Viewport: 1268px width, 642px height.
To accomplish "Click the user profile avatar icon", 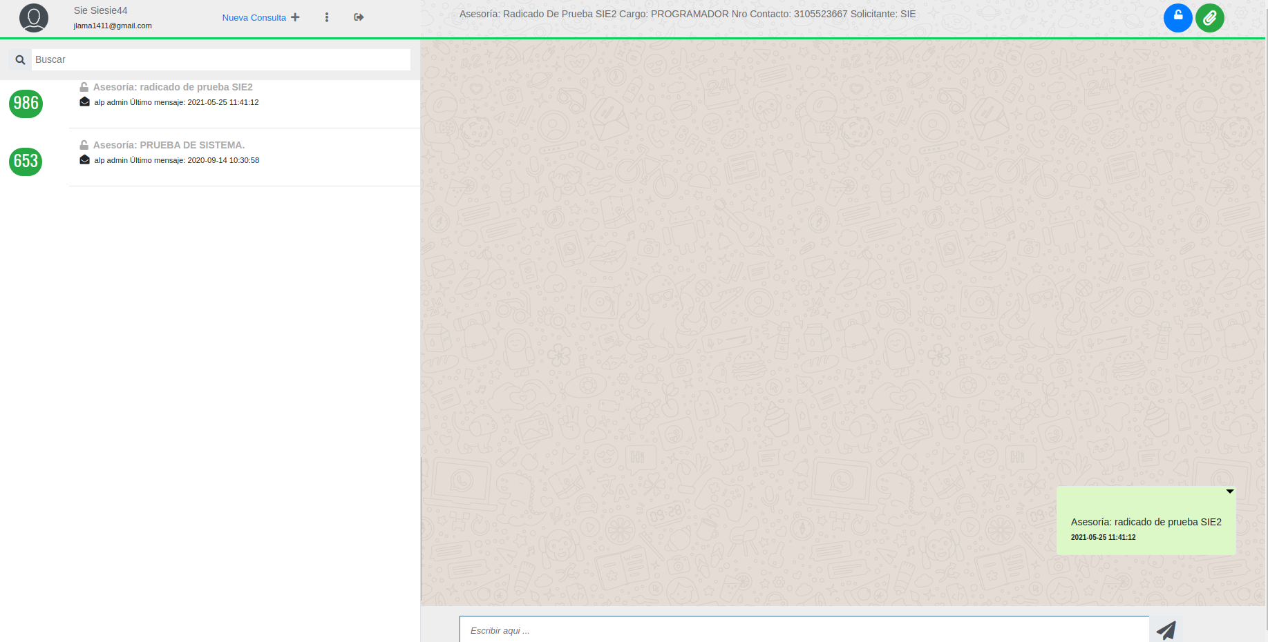I will 34,18.
